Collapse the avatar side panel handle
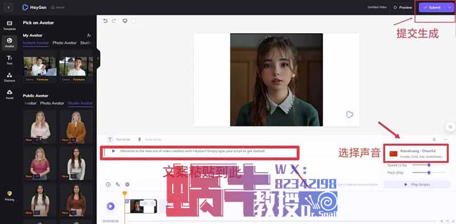 coord(98,59)
